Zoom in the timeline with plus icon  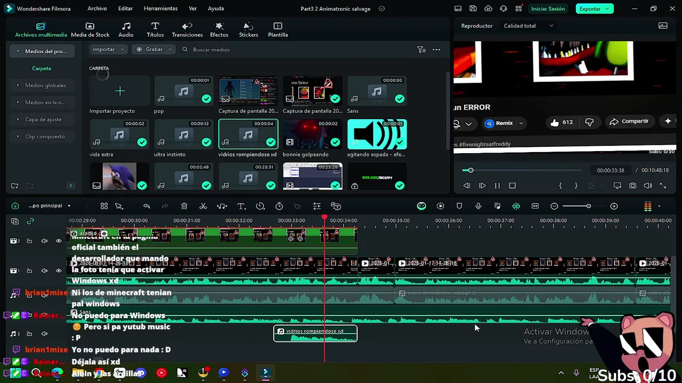(x=614, y=206)
